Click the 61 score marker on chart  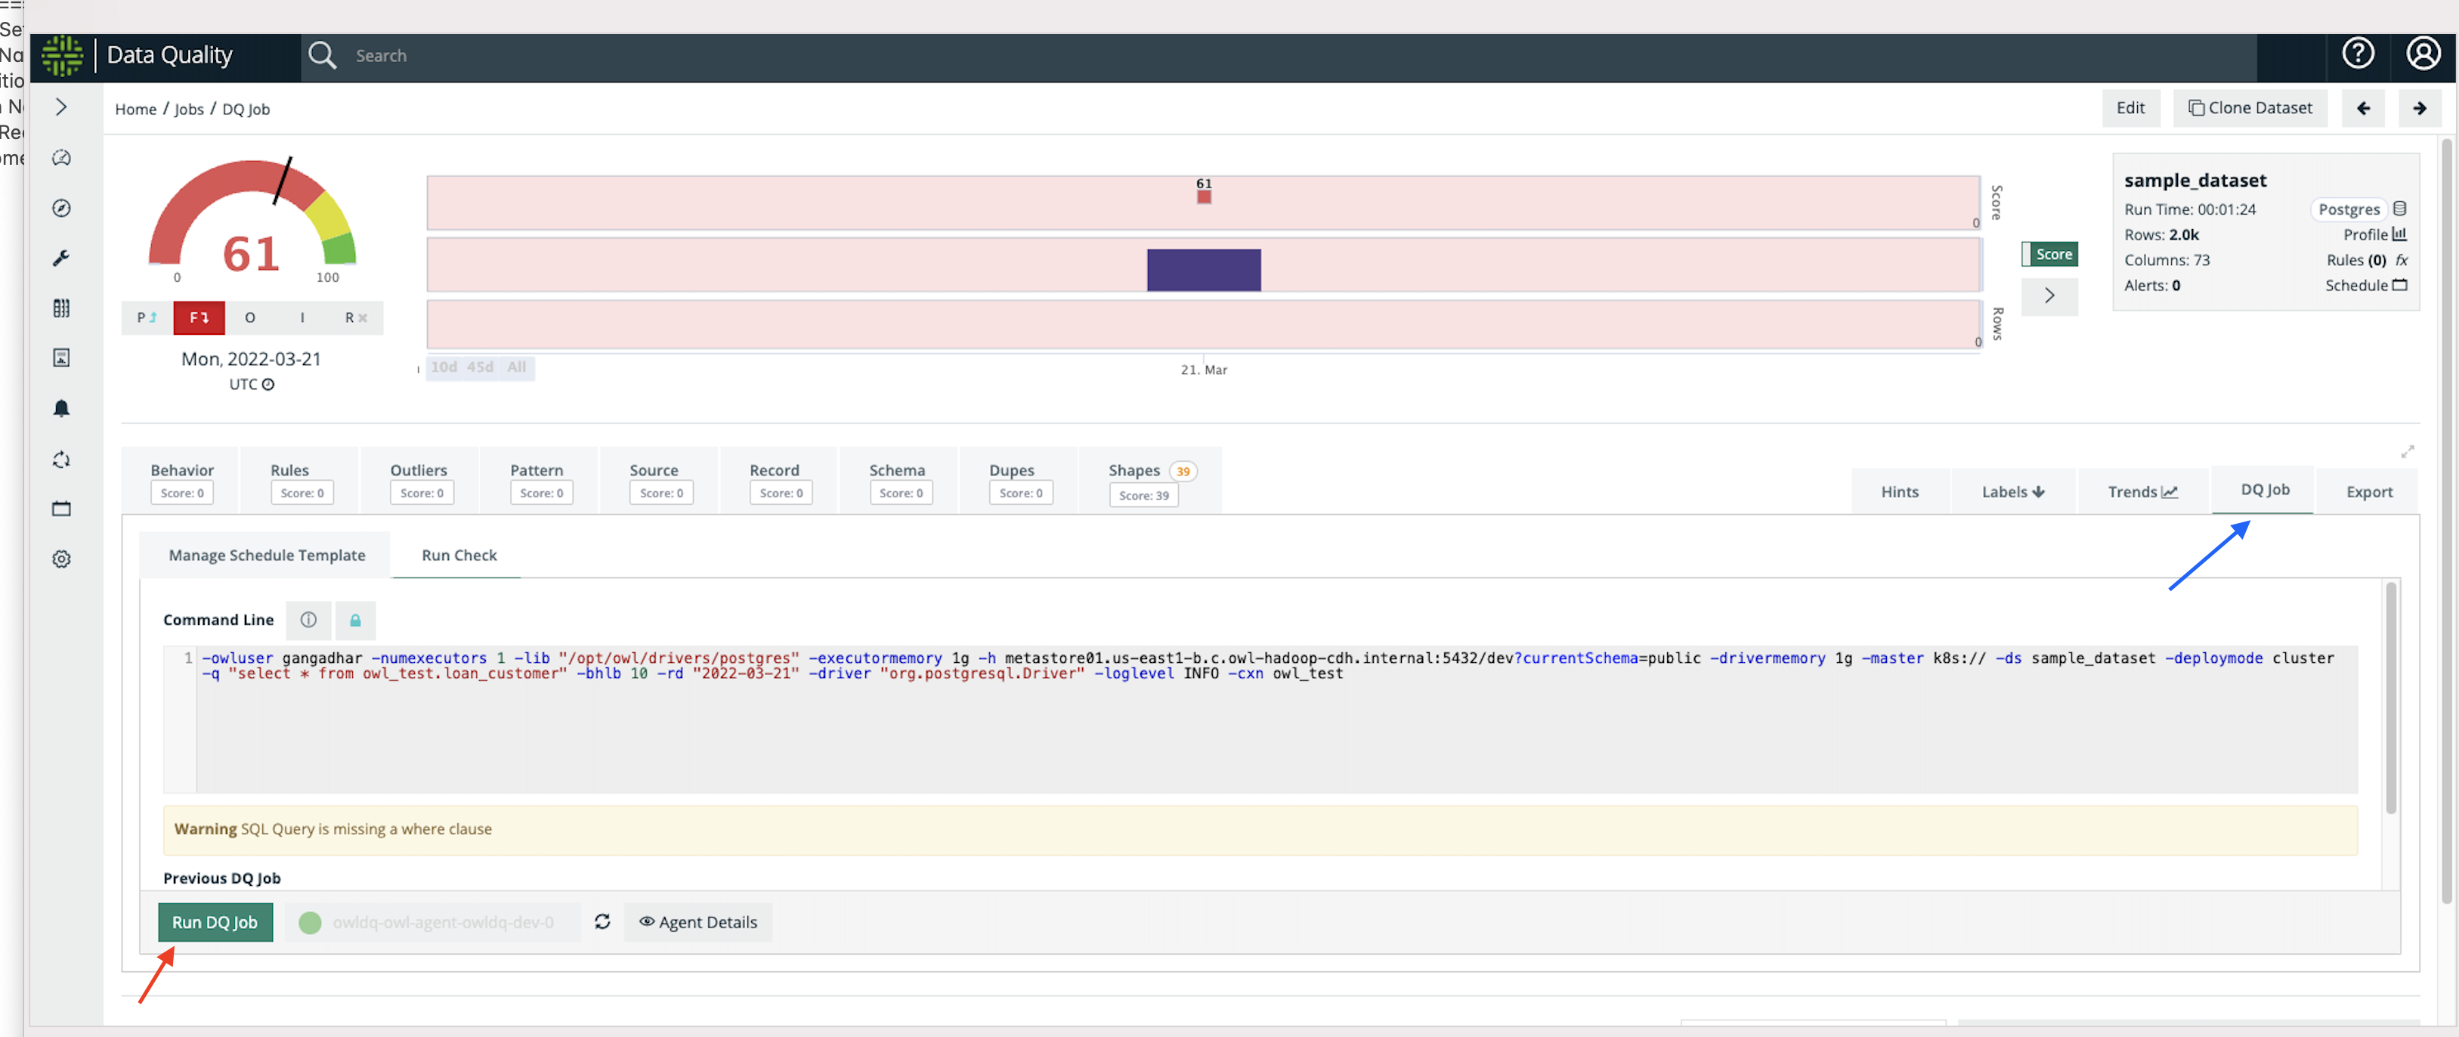(1204, 196)
